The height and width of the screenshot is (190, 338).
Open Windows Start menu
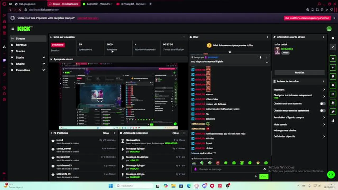point(111,186)
